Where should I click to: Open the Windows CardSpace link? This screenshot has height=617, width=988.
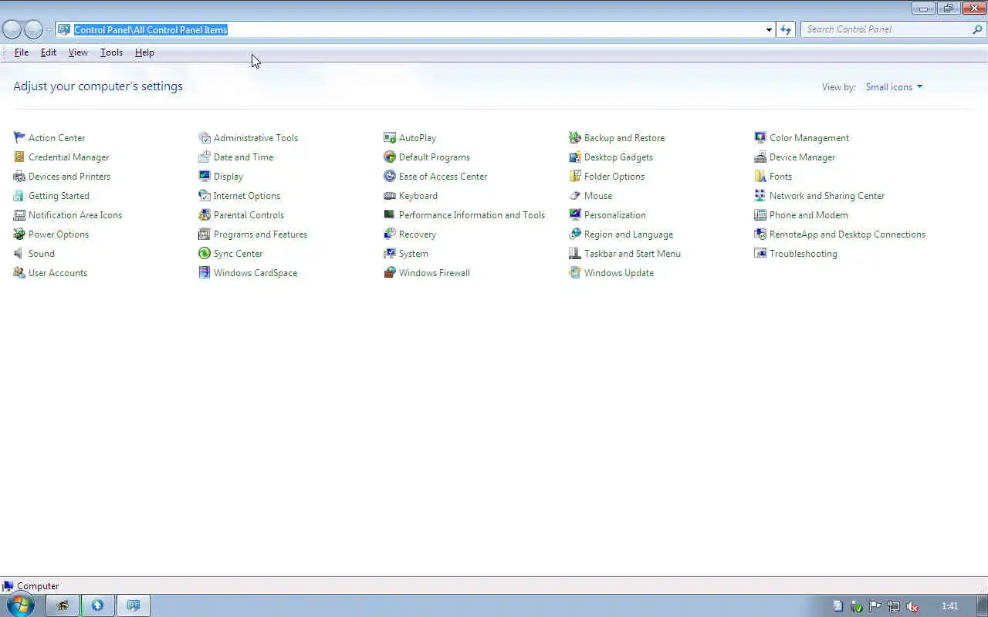click(255, 273)
